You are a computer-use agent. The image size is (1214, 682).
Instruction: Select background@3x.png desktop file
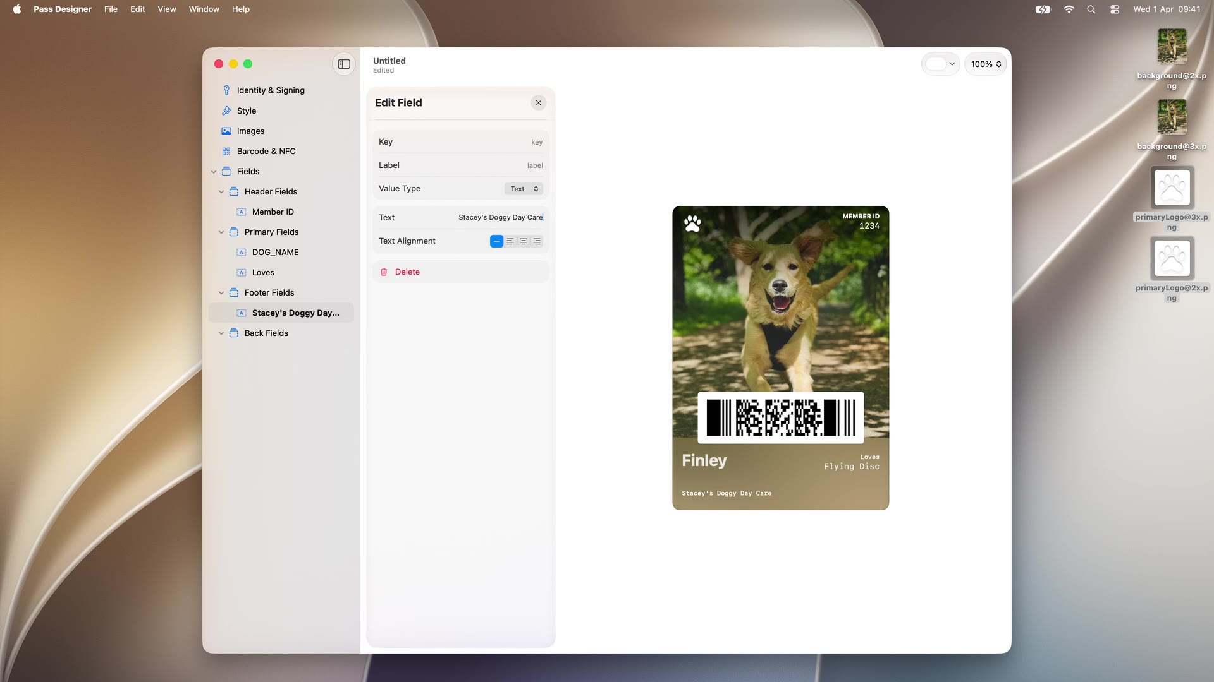(x=1172, y=129)
